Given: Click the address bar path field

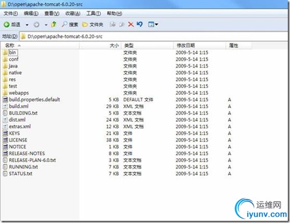Looking at the screenshot, I should point(153,36).
